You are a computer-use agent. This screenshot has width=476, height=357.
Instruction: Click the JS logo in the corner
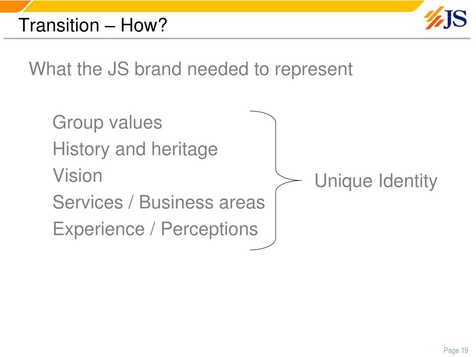tap(445, 18)
